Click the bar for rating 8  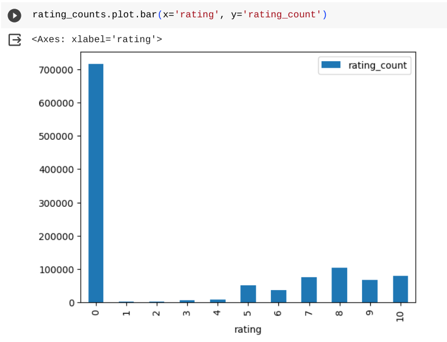(340, 285)
